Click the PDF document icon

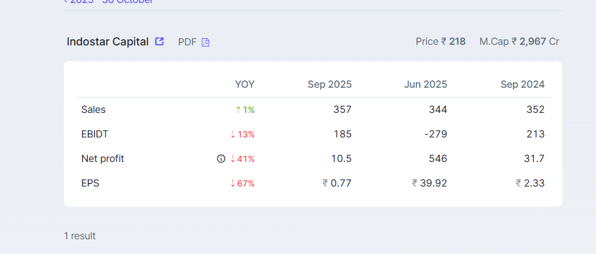(x=205, y=42)
